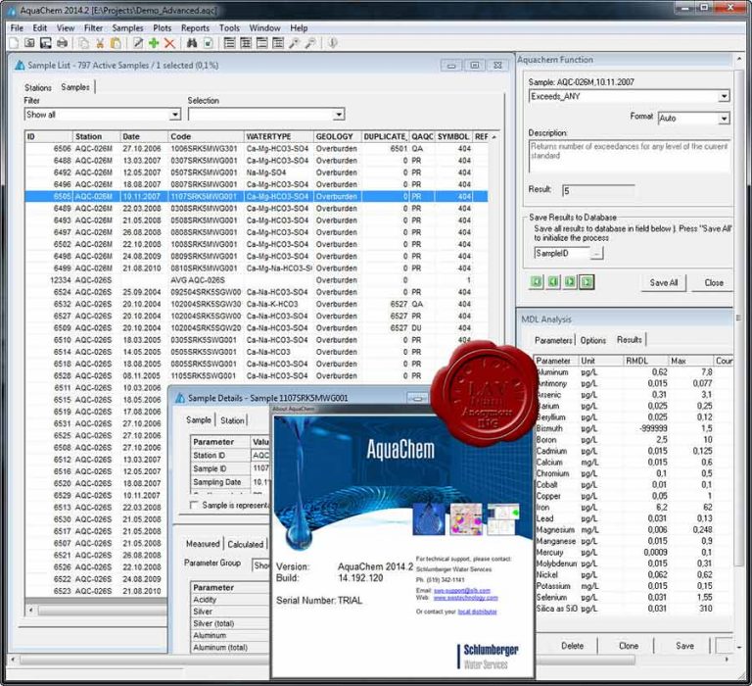Click the Sample Details window title icon
The height and width of the screenshot is (686, 752).
pyautogui.click(x=180, y=398)
